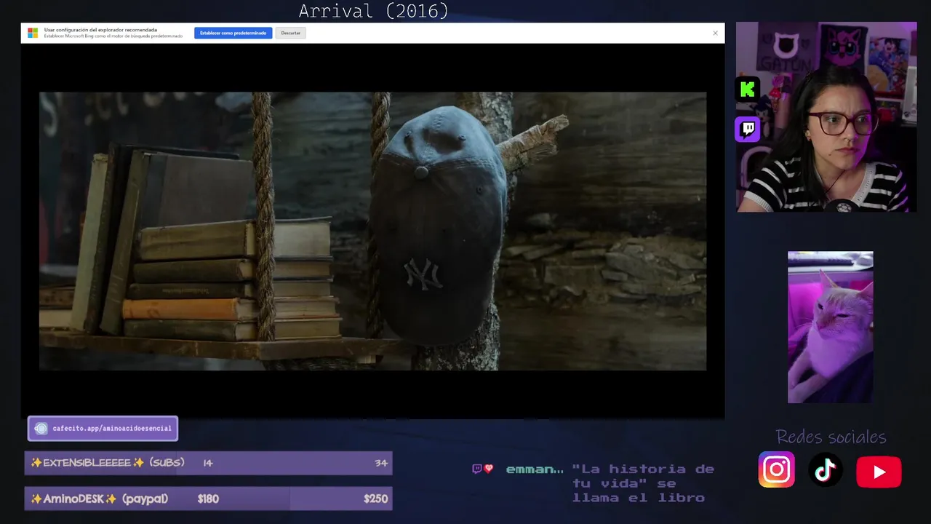Open the TikTok icon under Redes sociales

click(825, 471)
